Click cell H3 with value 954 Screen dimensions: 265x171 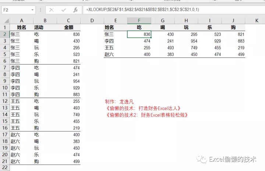point(186,41)
